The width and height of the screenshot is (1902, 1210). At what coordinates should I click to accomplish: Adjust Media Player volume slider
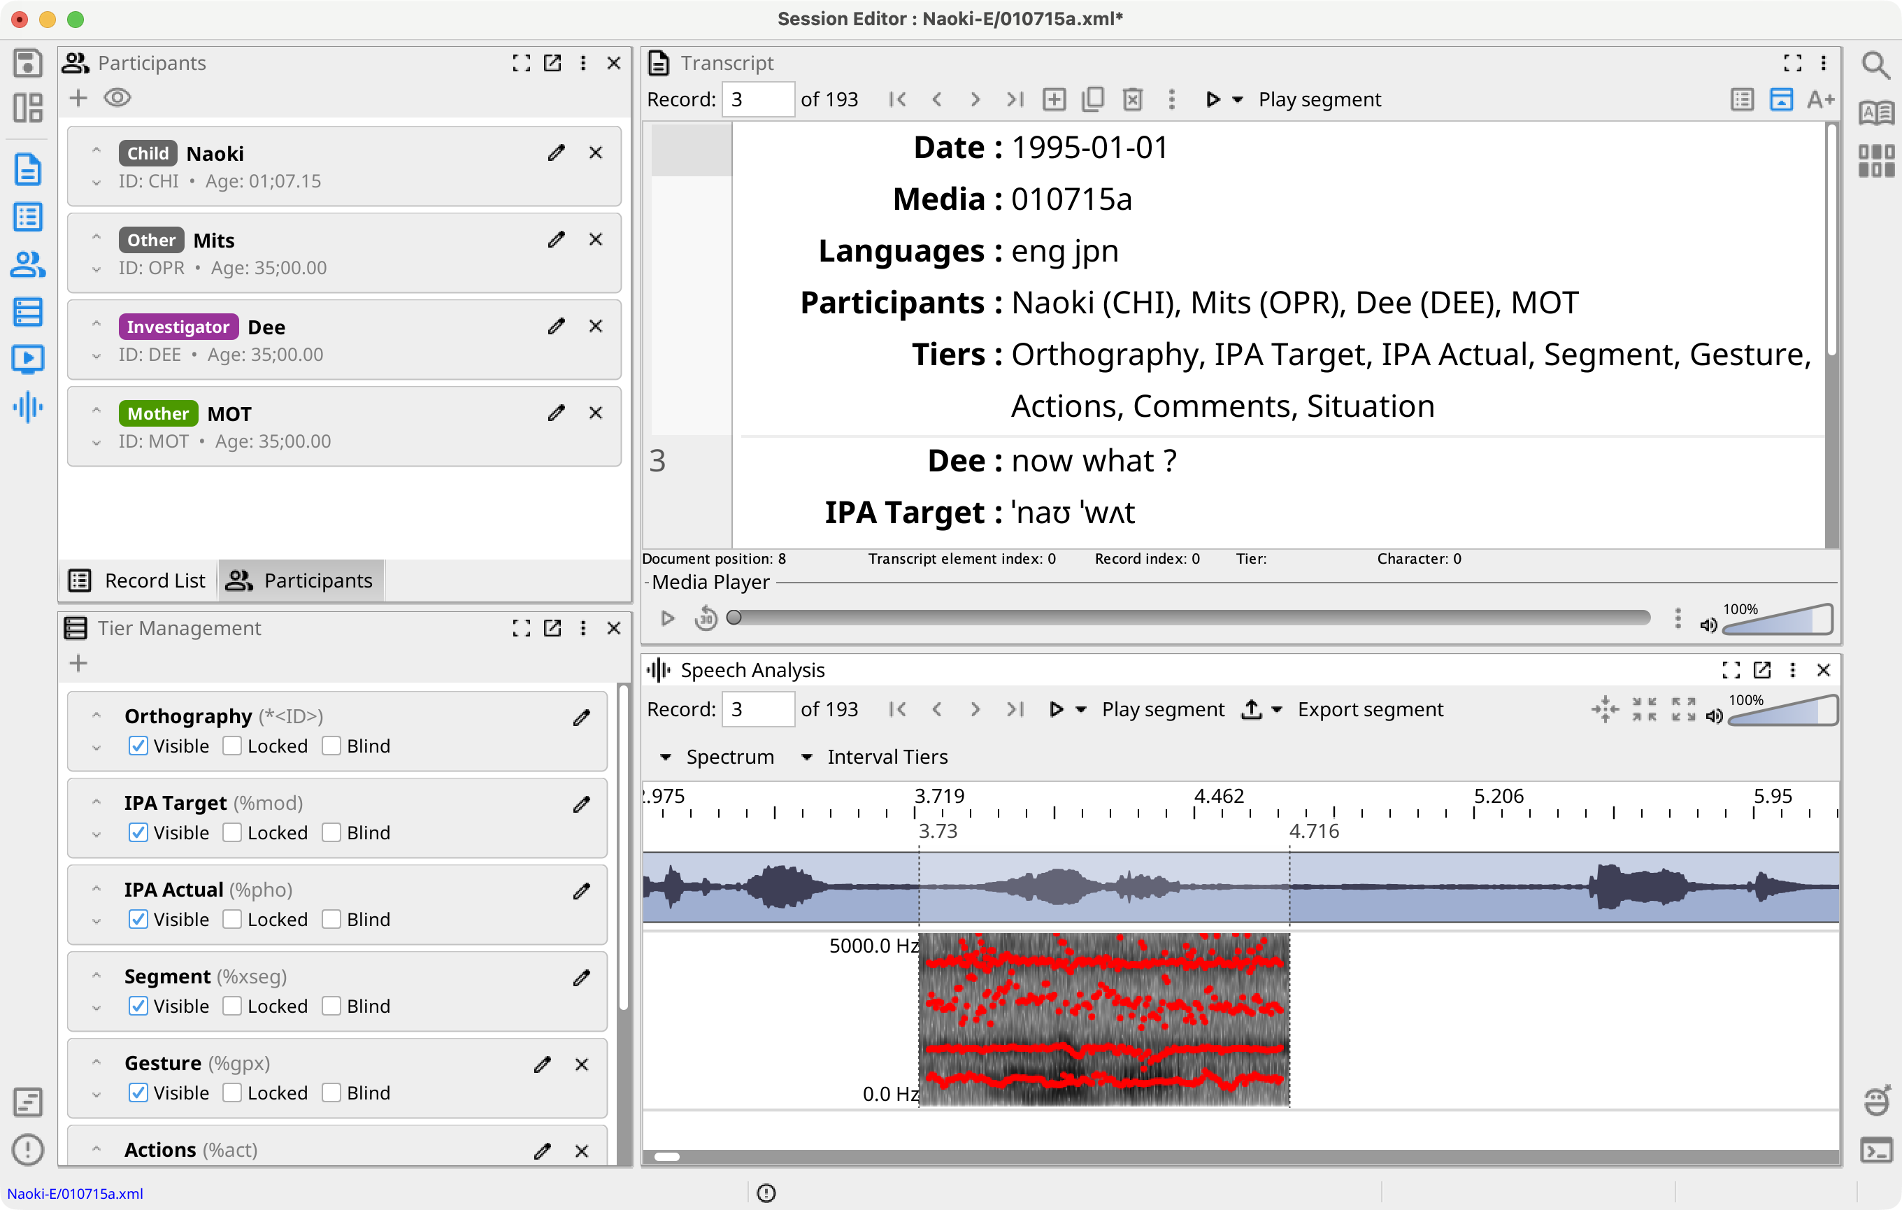[x=1778, y=619]
